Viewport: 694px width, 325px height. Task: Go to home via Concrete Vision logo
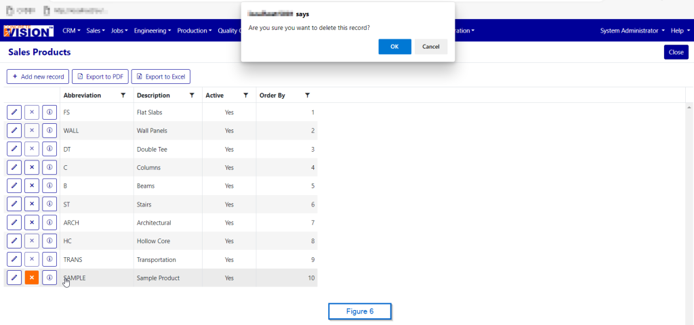click(28, 30)
